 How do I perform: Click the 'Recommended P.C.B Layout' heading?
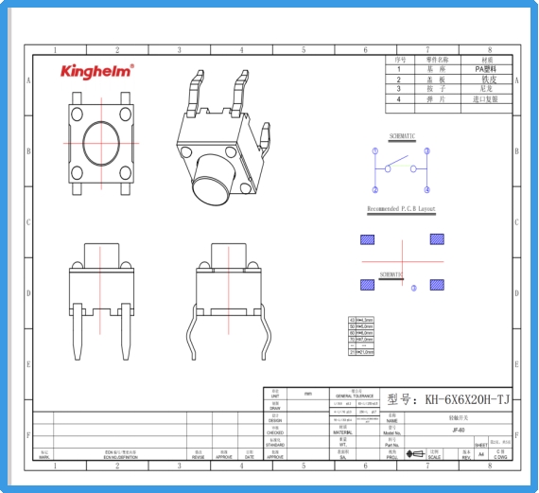point(401,209)
